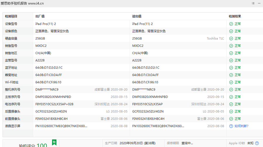This screenshot has height=147, width=263.
Task: Click read mainboard serial DMP03820JXNMHNPBD
Action: tap(150, 97)
